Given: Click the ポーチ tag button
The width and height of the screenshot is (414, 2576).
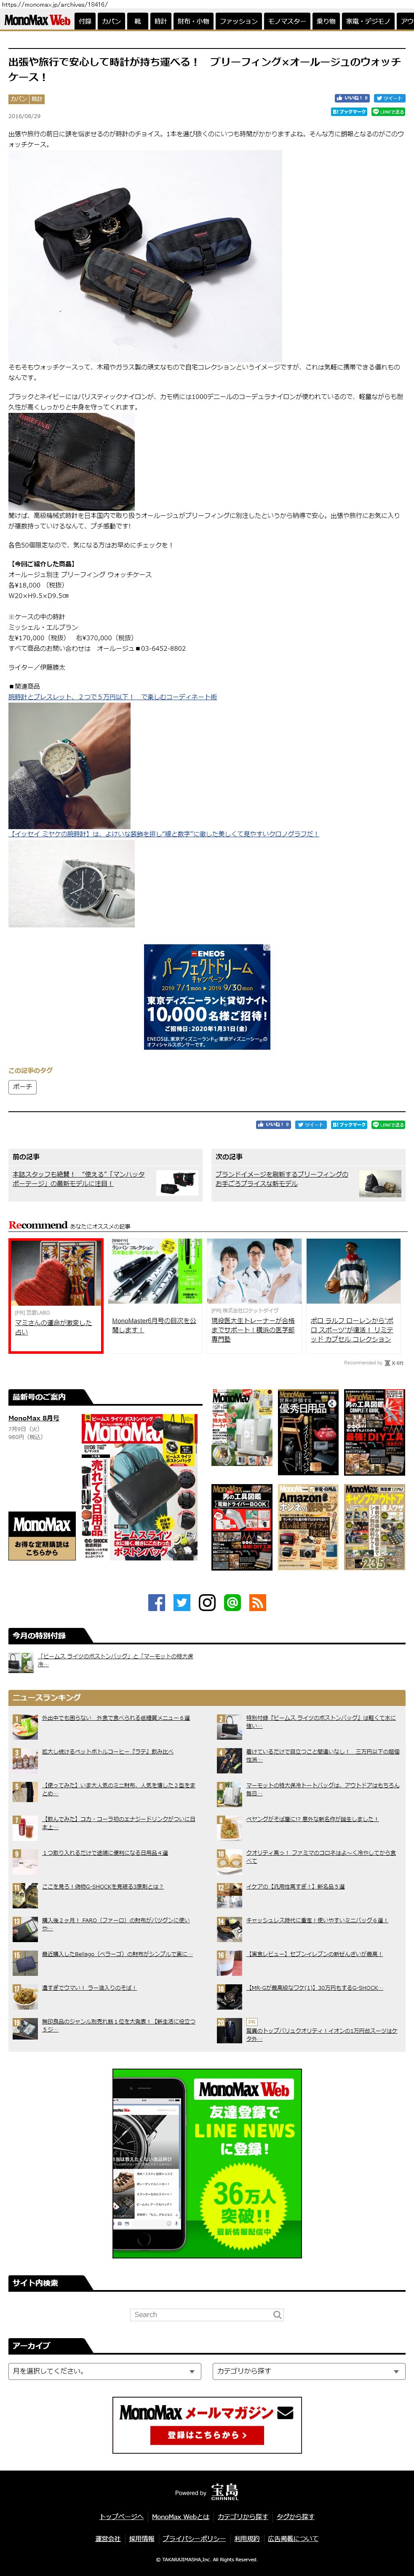Looking at the screenshot, I should 22,1087.
